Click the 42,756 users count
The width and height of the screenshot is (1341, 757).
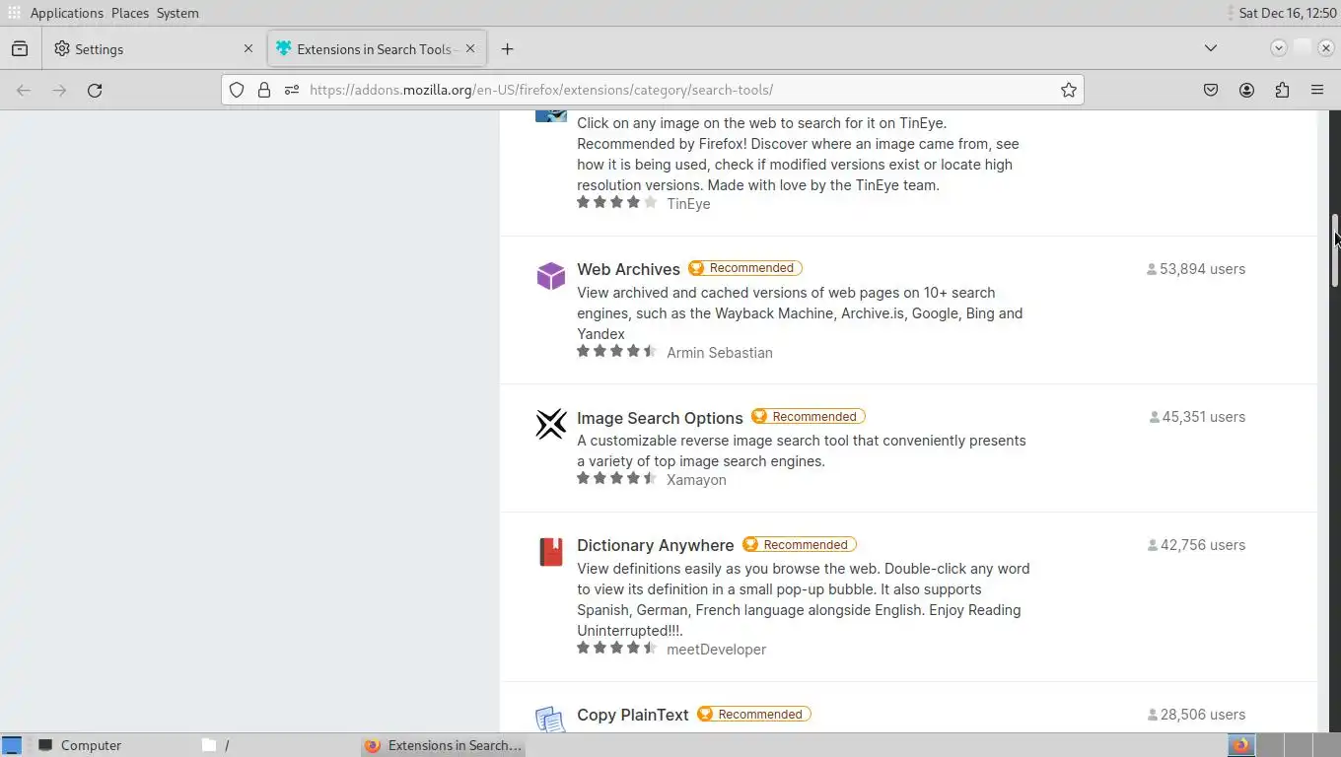pos(1196,545)
